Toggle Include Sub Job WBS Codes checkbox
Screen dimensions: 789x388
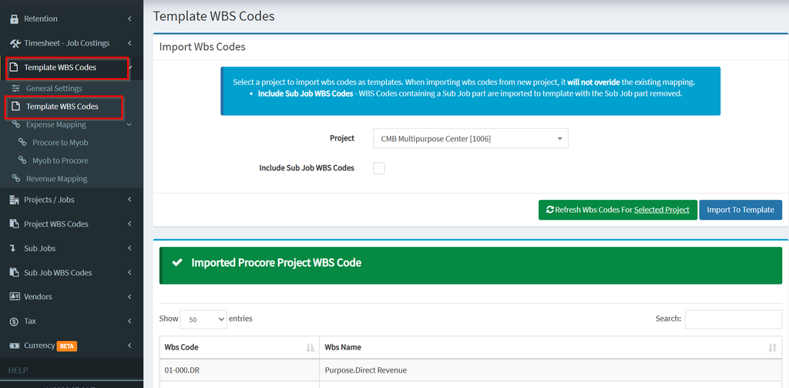379,168
